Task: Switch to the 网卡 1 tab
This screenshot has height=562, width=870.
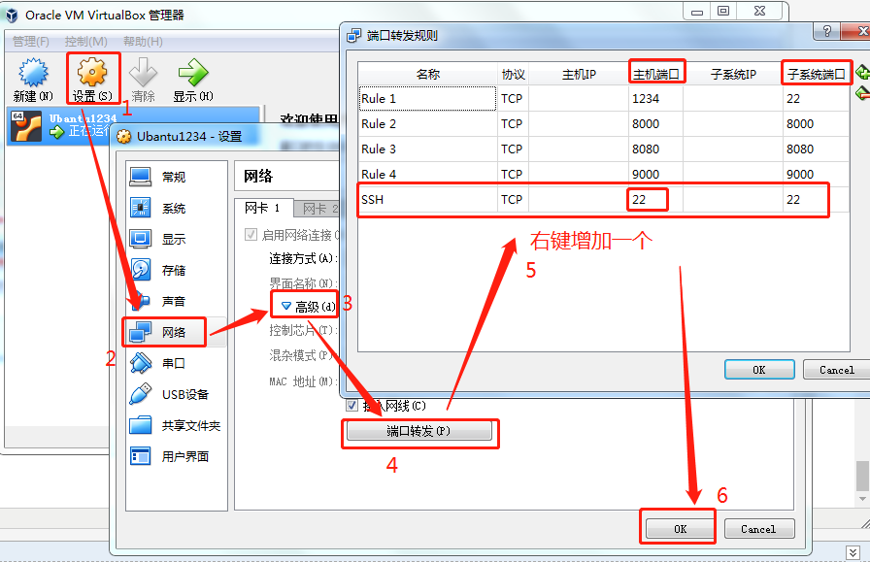Action: tap(262, 209)
